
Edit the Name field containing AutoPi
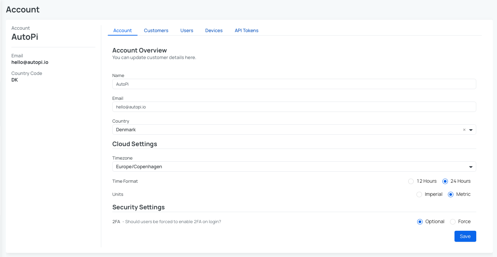click(x=294, y=84)
